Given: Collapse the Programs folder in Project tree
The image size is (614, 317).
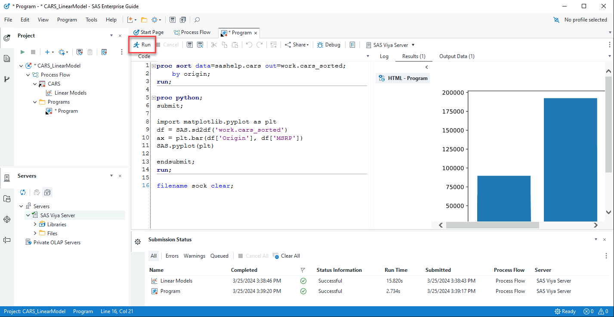Looking at the screenshot, I should point(35,102).
